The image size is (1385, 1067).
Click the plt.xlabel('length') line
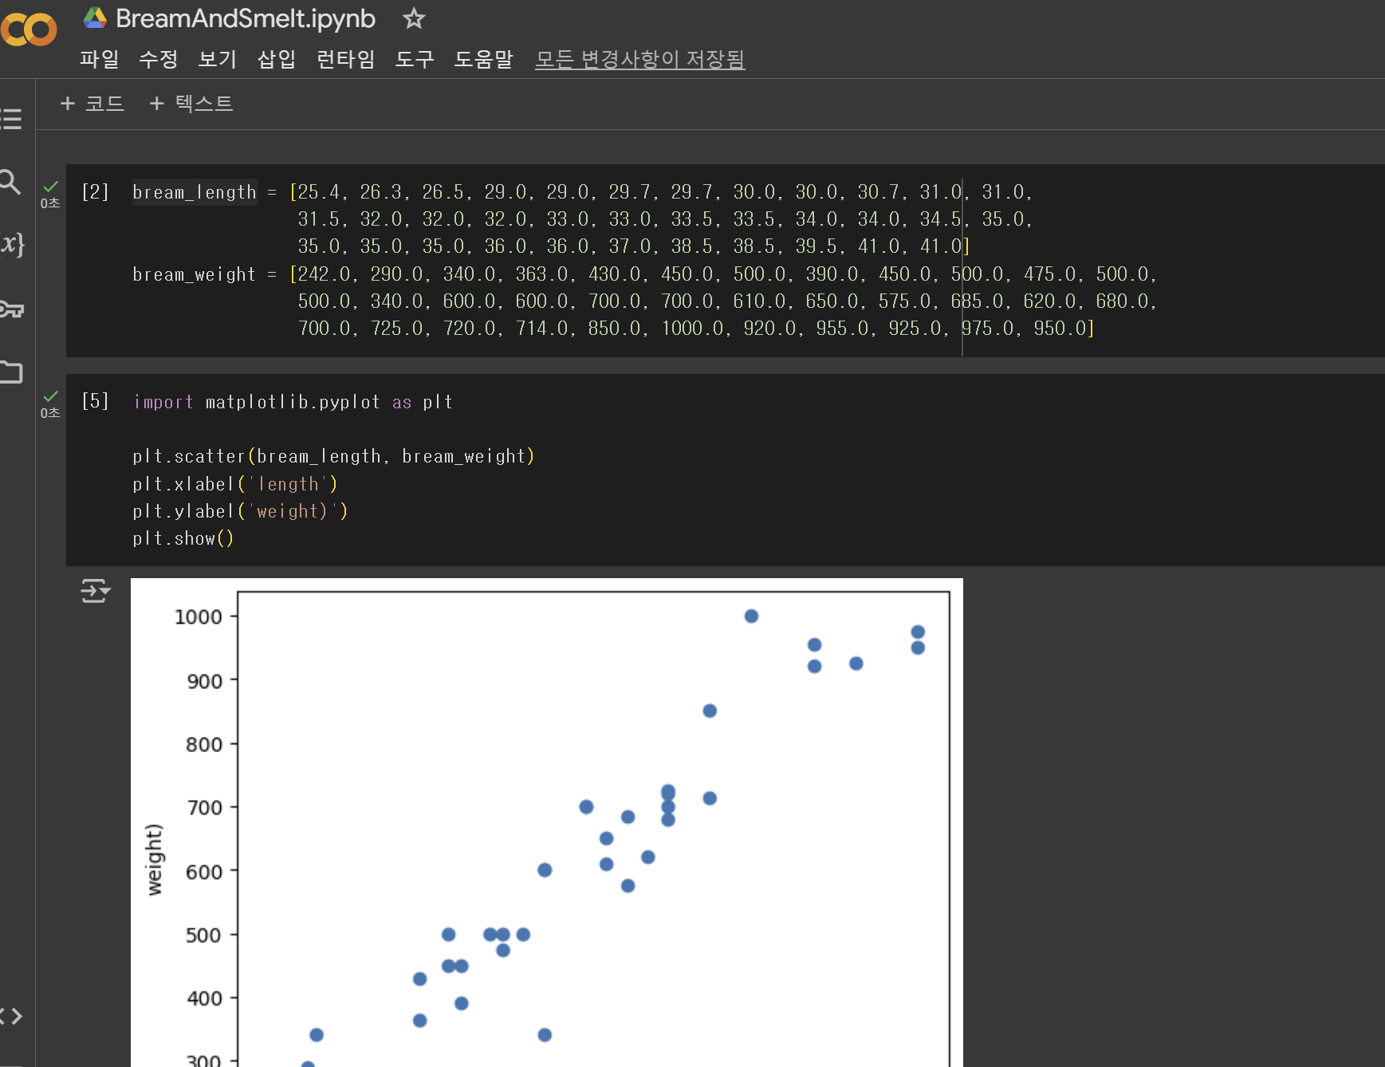pyautogui.click(x=235, y=484)
